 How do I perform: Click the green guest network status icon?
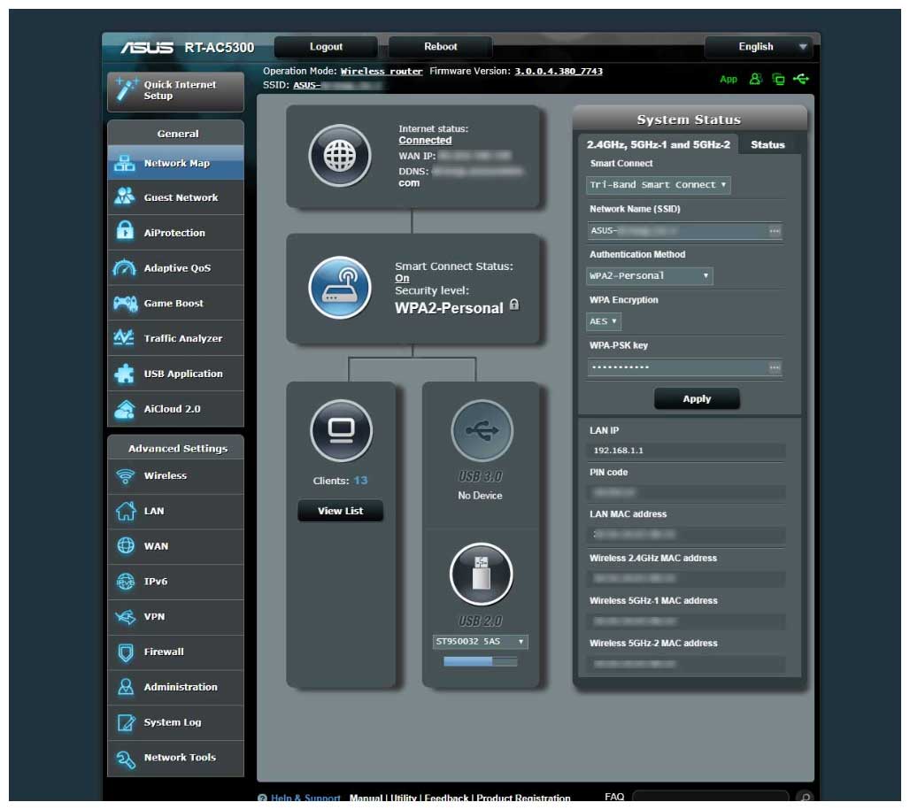point(755,79)
